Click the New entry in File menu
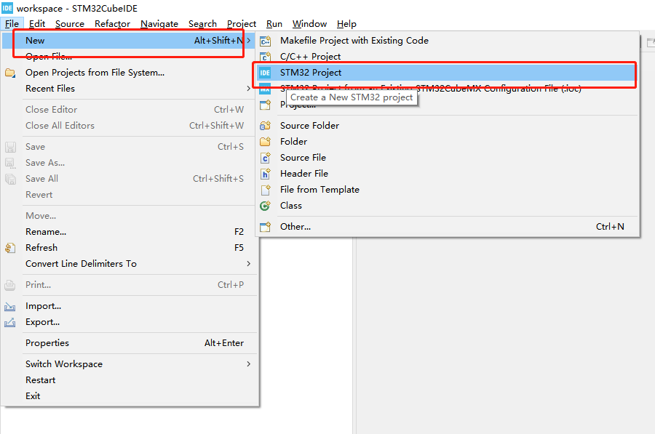This screenshot has width=655, height=434. (x=130, y=41)
